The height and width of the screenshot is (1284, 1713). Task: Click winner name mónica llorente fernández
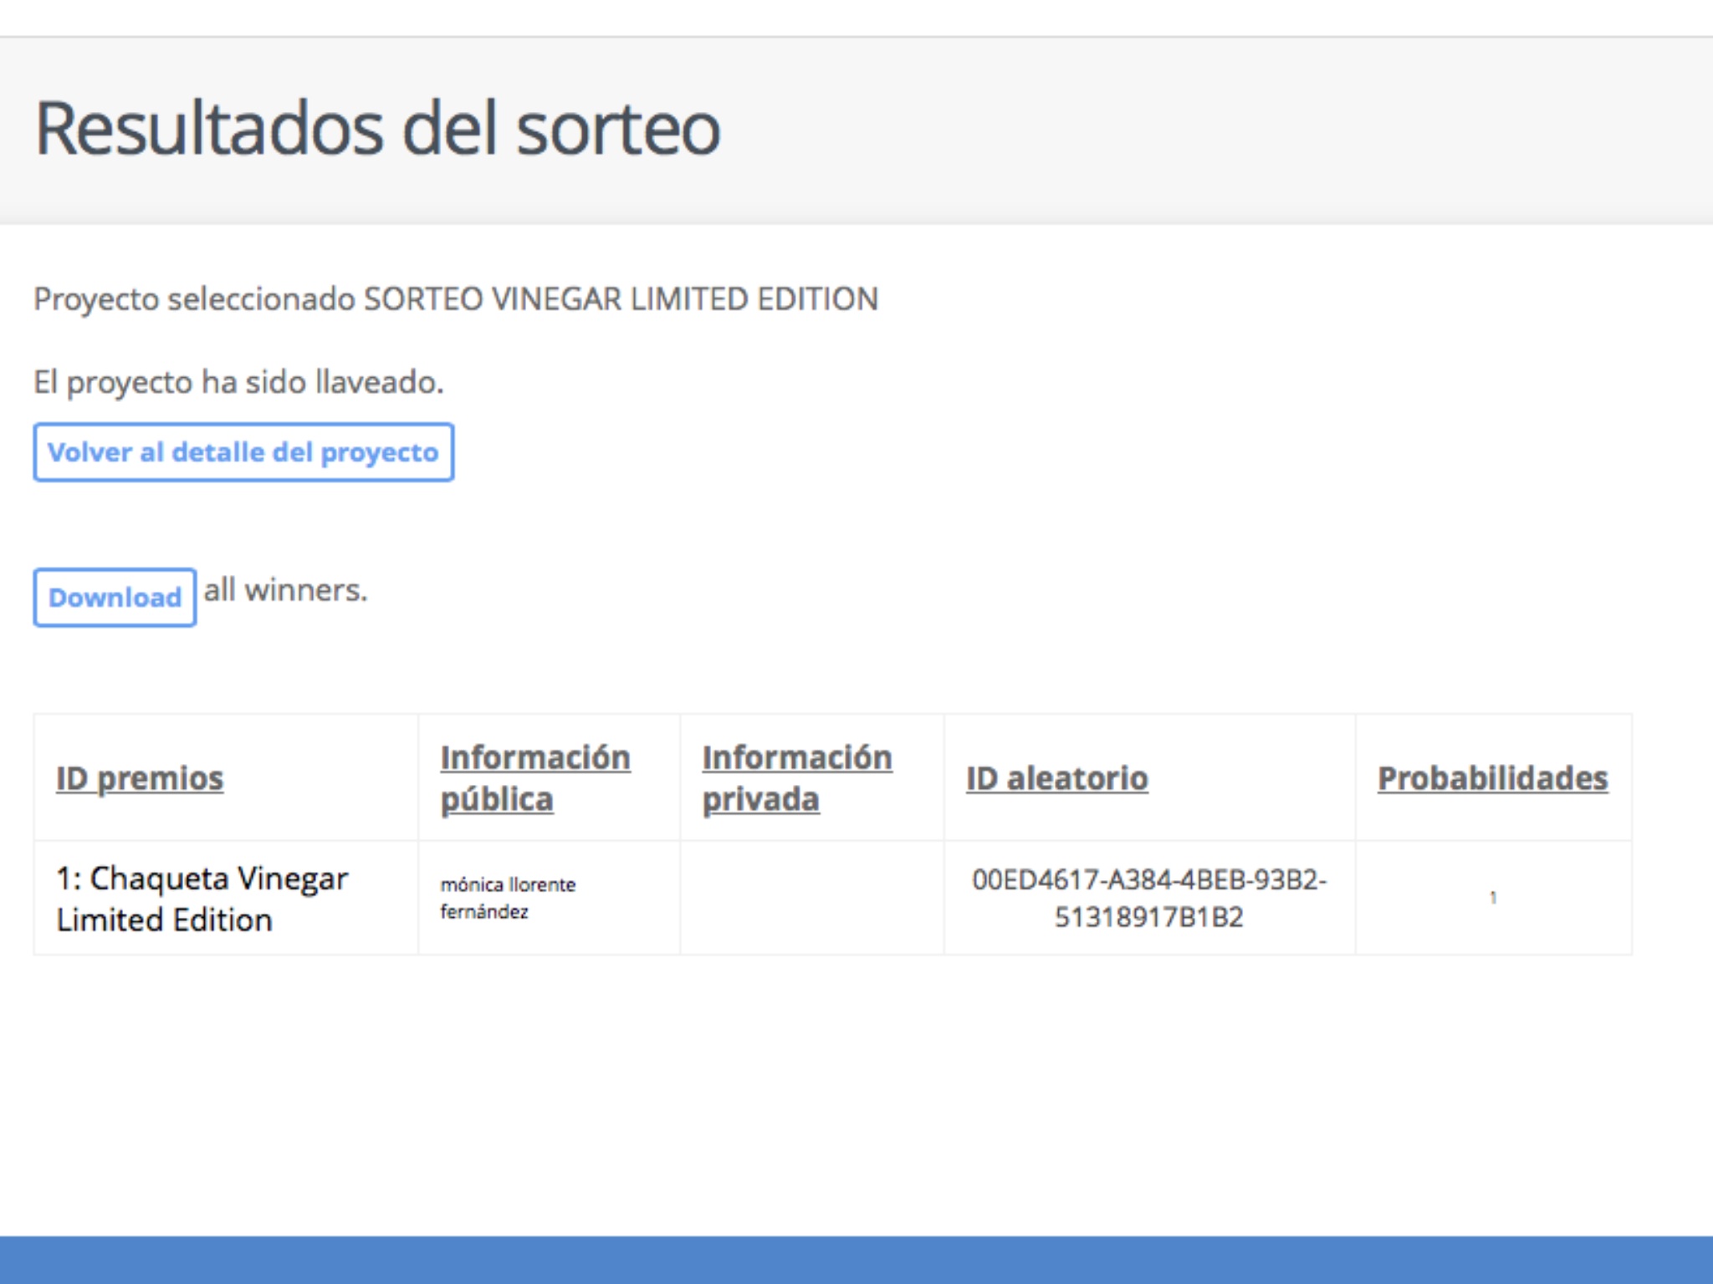(508, 898)
